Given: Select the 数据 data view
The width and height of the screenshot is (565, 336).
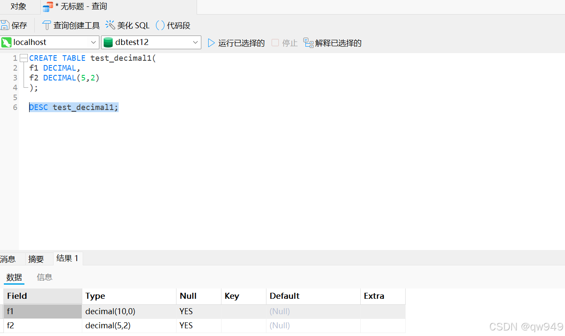Looking at the screenshot, I should click(x=14, y=277).
